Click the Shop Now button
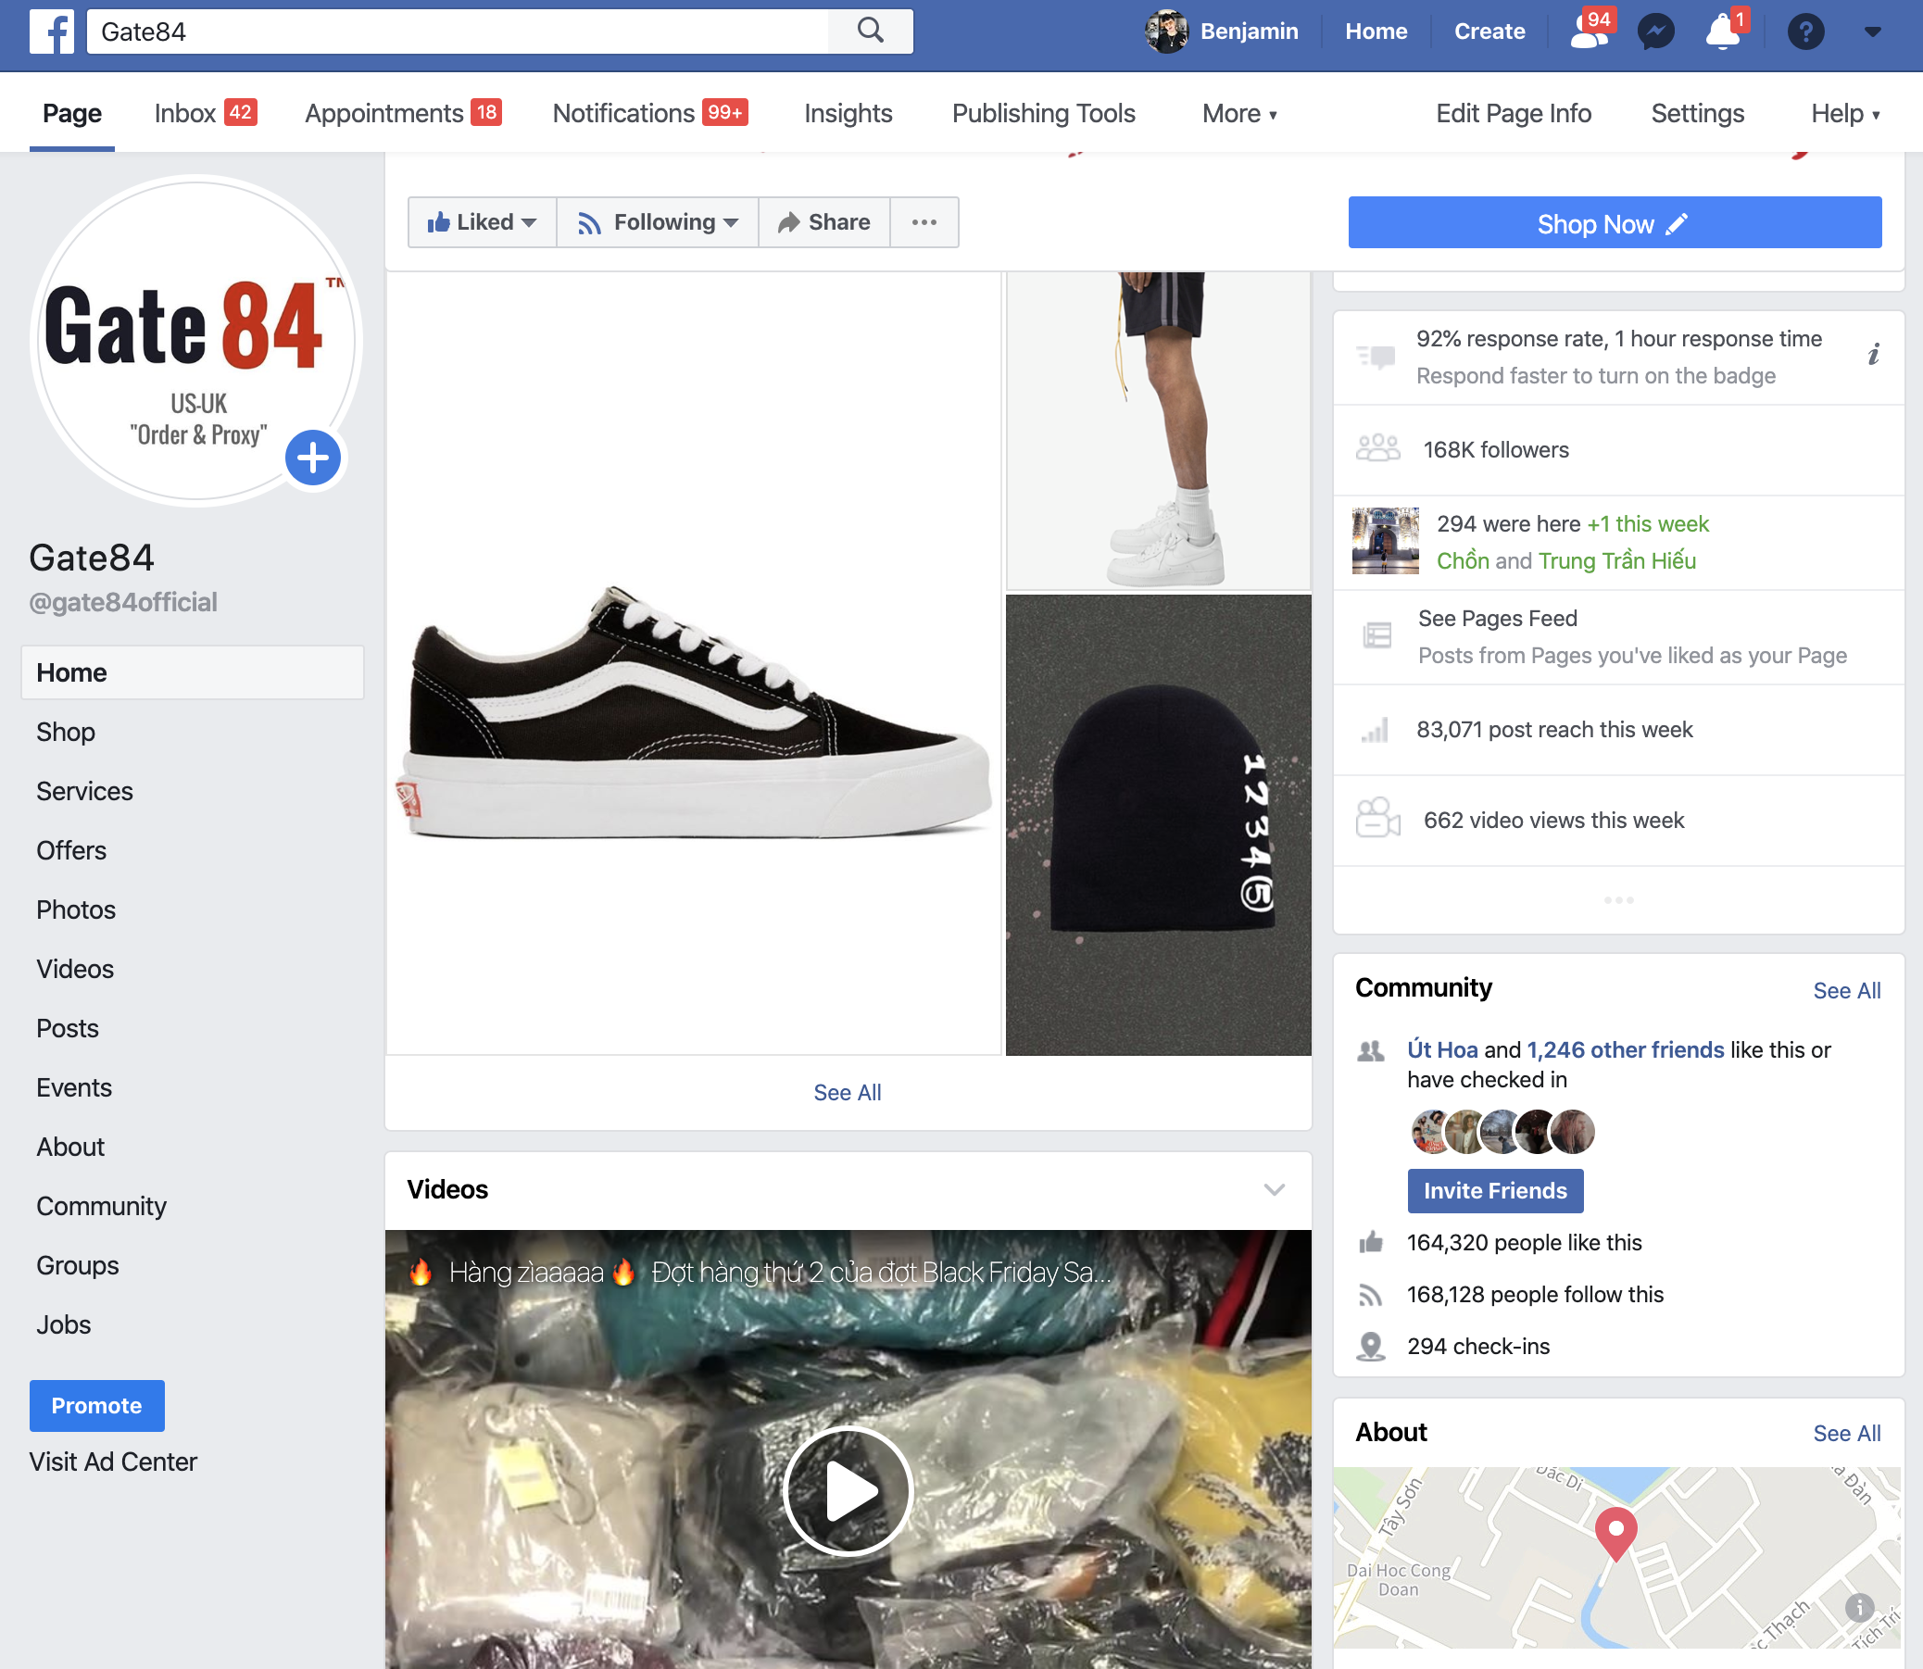1923x1669 pixels. coord(1614,223)
